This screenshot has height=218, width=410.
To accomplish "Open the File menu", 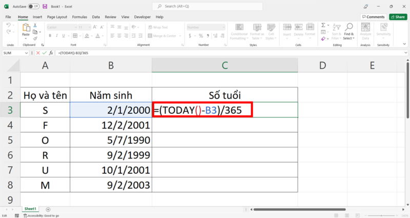I will pyautogui.click(x=8, y=17).
